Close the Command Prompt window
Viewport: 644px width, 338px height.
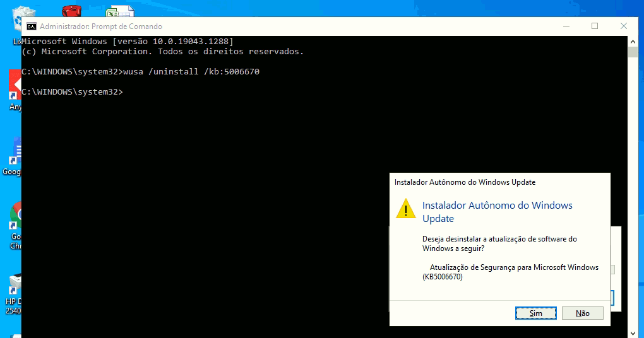(623, 26)
